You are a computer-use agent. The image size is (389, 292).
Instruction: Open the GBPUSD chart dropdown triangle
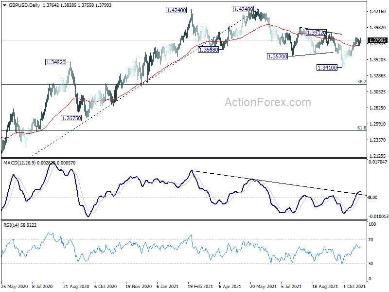tap(5, 5)
